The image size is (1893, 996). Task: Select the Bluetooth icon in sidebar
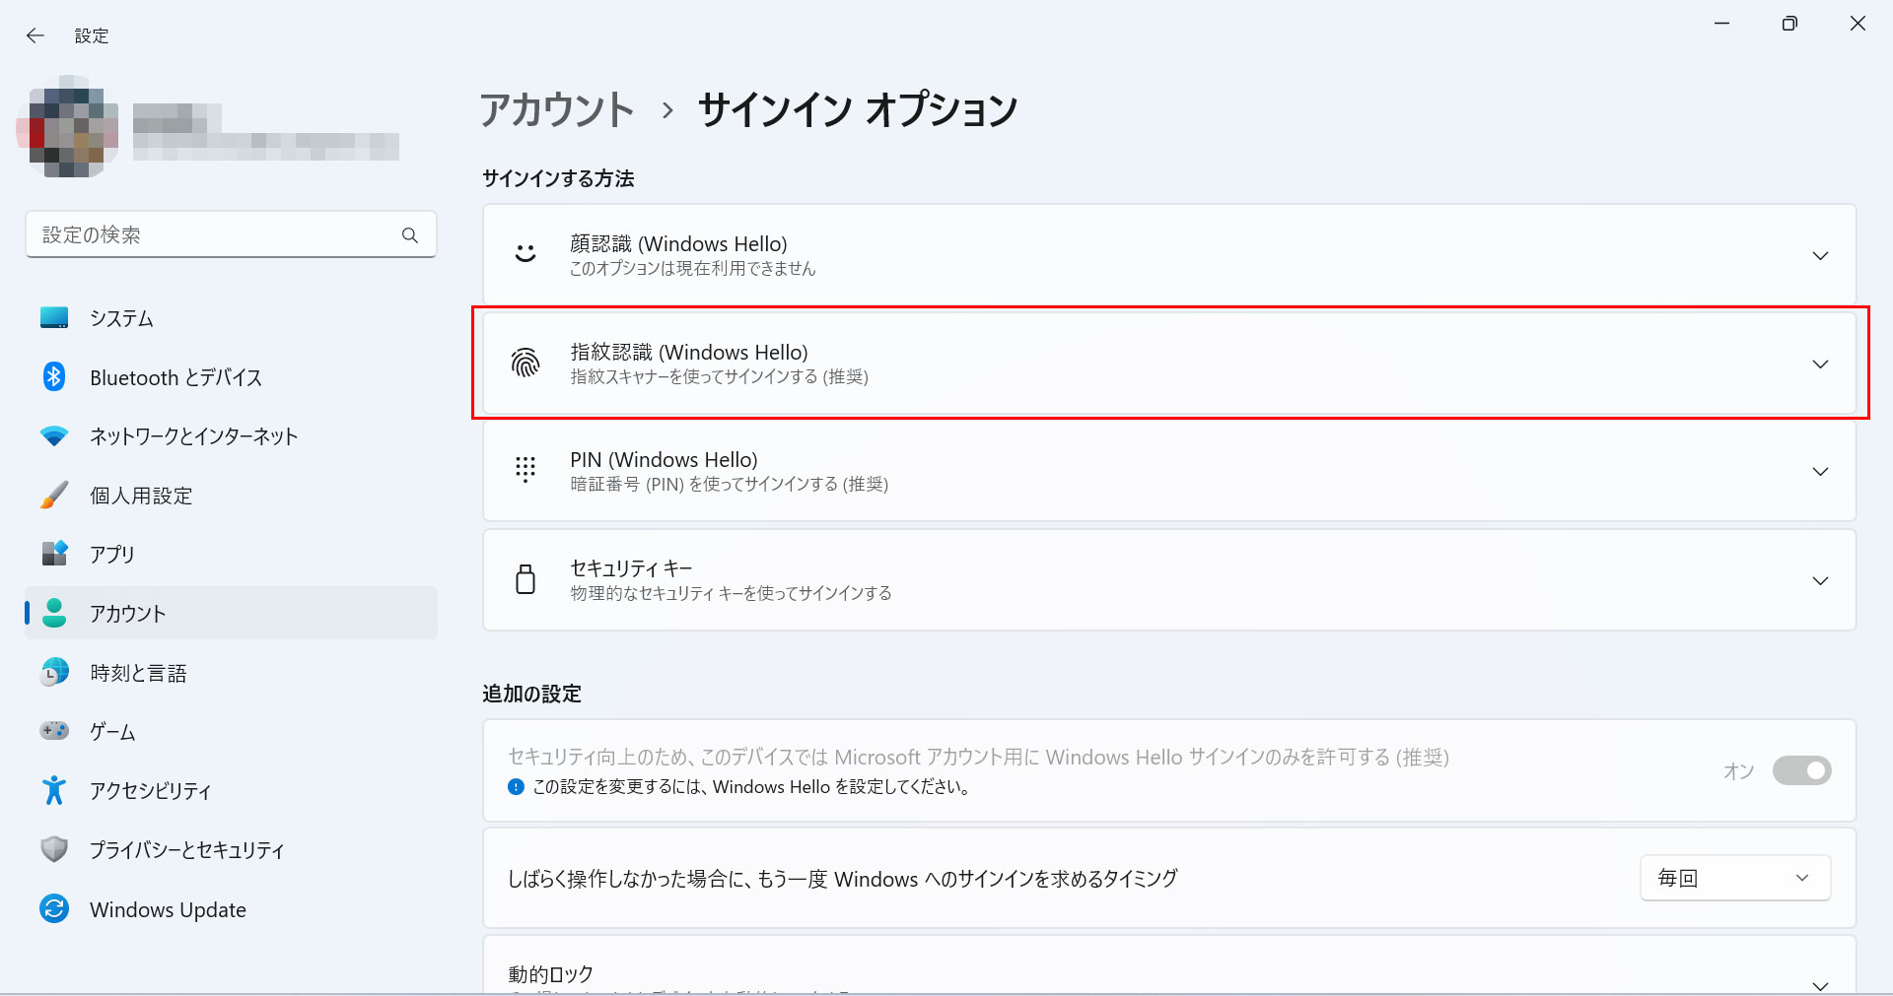[54, 376]
